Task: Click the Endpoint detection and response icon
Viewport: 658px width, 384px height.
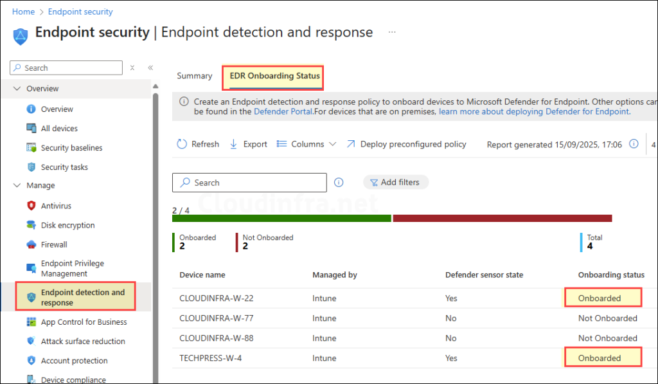Action: click(31, 297)
